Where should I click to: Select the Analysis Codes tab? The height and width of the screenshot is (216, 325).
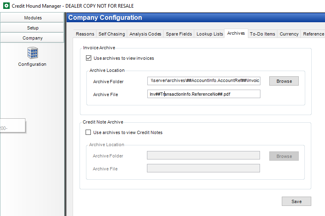point(145,34)
